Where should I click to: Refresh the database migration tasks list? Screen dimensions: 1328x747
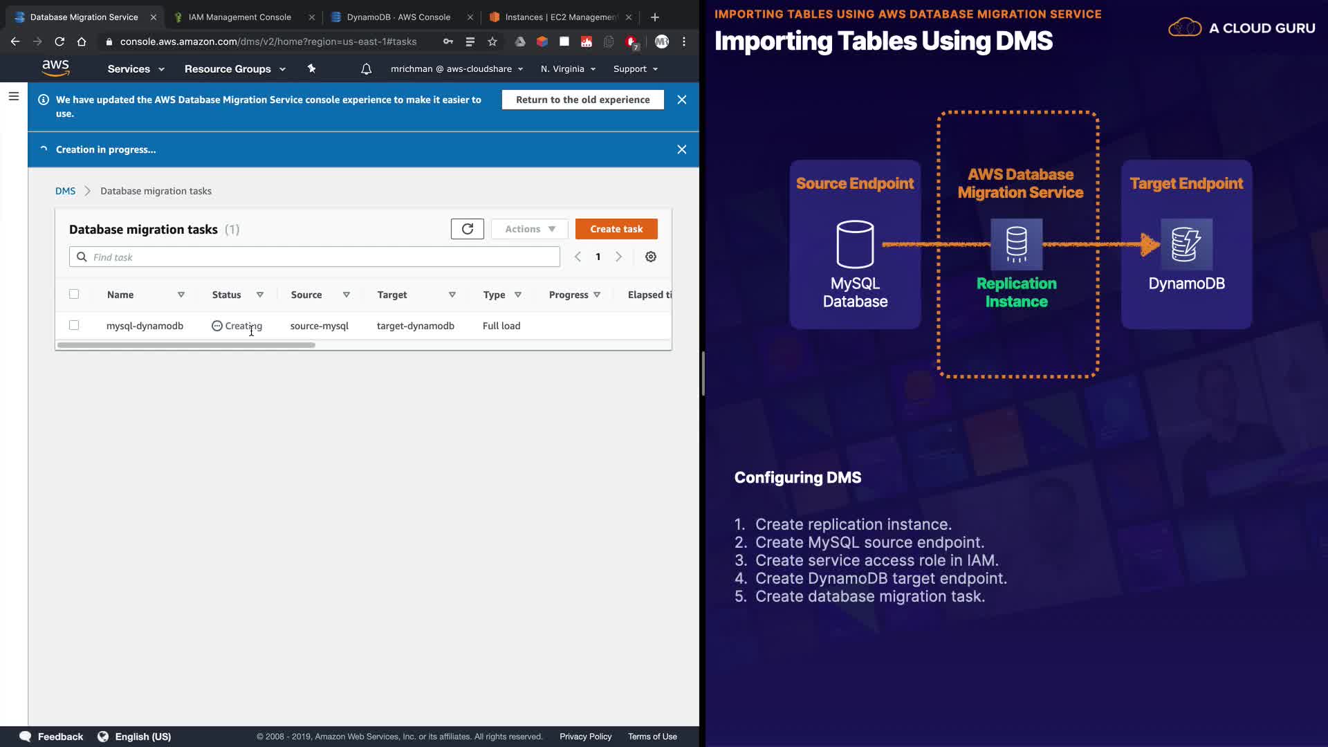[x=467, y=229]
